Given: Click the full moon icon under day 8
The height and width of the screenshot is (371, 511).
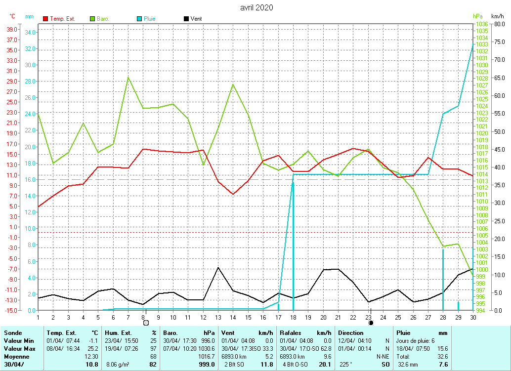Looking at the screenshot, I should pyautogui.click(x=146, y=323).
